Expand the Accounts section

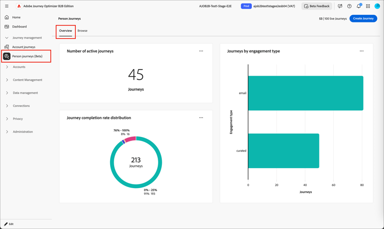(7, 67)
